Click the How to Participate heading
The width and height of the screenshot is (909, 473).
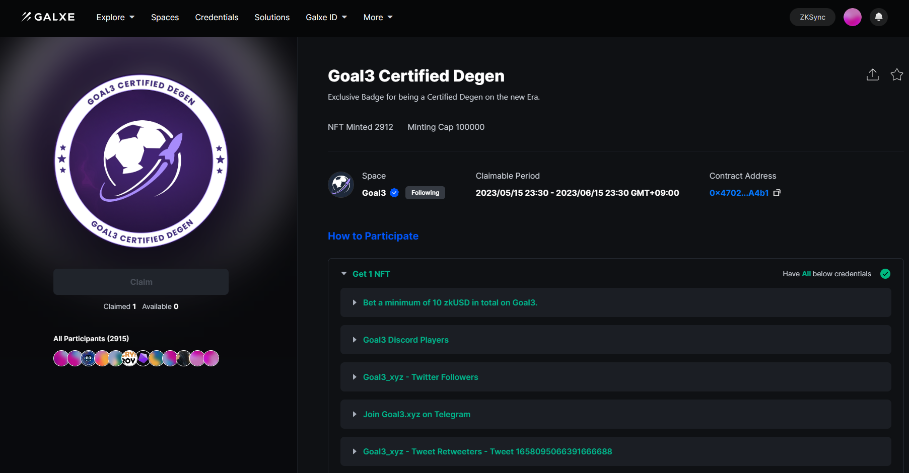(373, 236)
